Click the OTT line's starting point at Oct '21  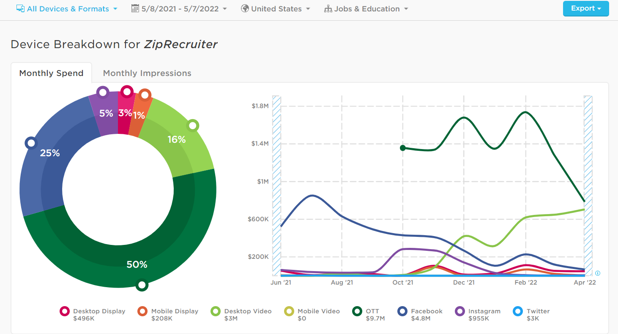pos(403,148)
